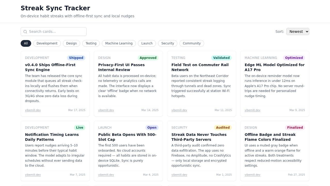The image size is (330, 186).
Task: Open 'Offline Badge and Streak Flame Colors Finalized' title
Action: 270,137
